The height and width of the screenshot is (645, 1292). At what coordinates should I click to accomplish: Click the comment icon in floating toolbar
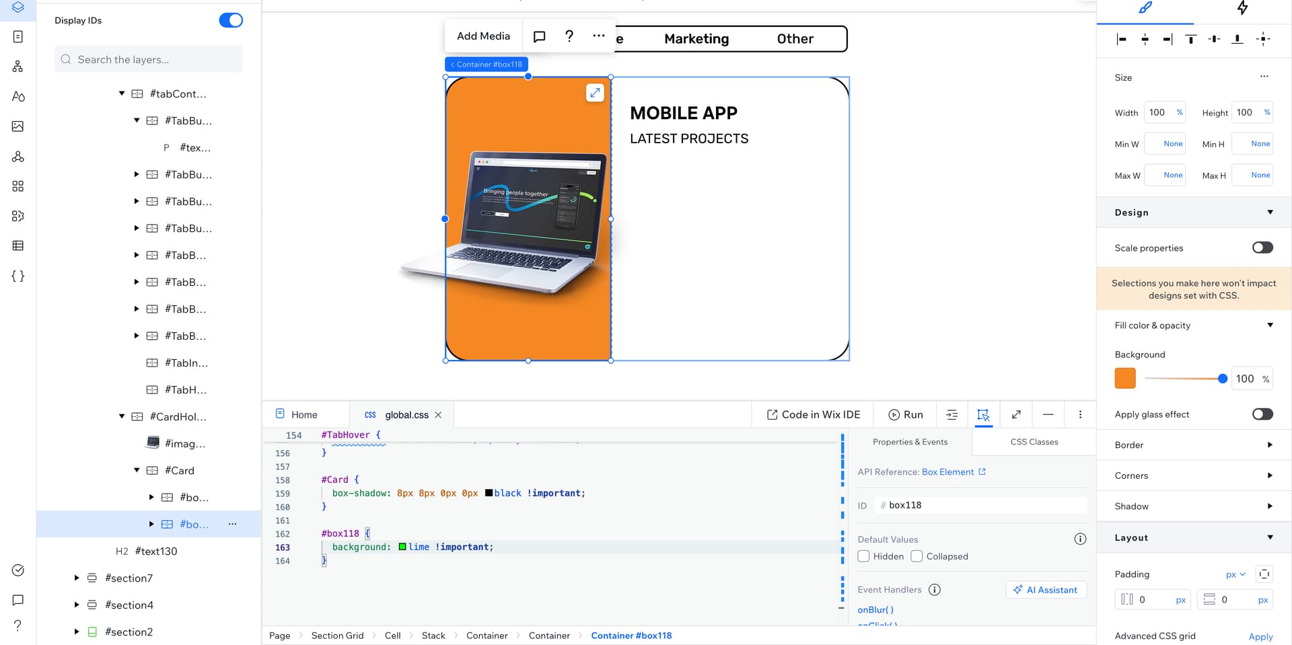point(539,36)
